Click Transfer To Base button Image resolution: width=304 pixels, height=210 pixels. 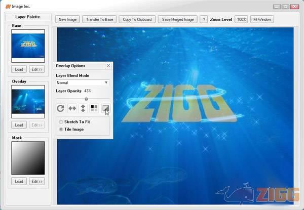99,19
